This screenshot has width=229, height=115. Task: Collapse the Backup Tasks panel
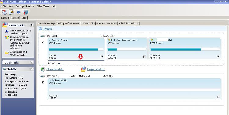(31, 25)
